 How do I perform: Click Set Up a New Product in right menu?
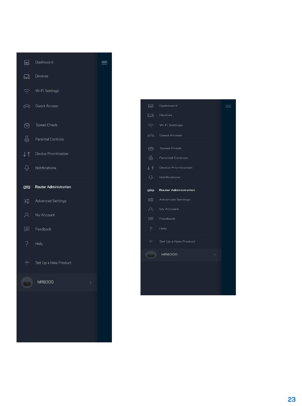(x=177, y=241)
